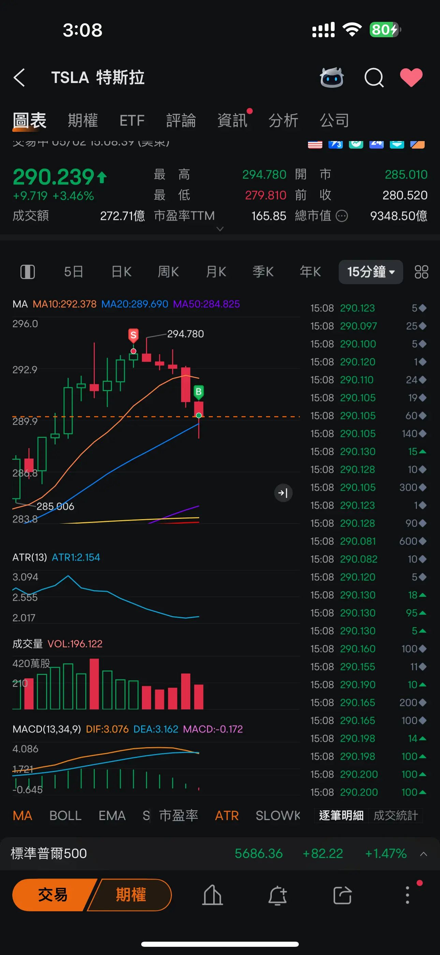Toggle the EMA indicator

coord(112,816)
